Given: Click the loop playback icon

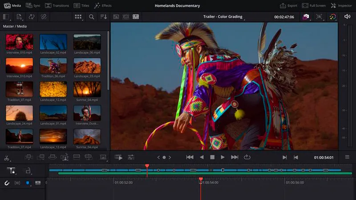Looking at the screenshot, I should [247, 157].
